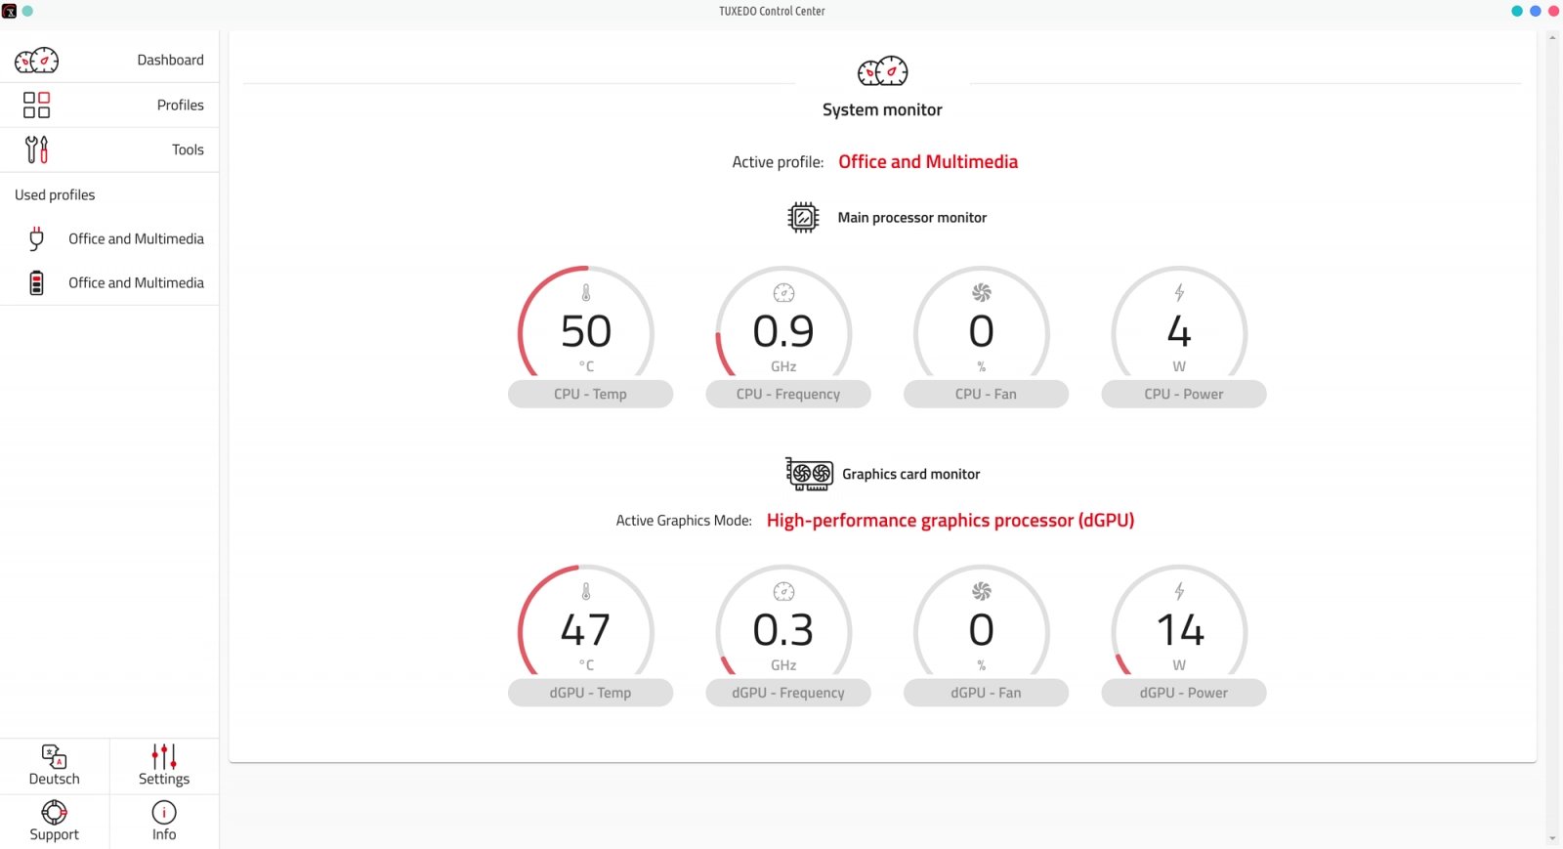Click the Settings sliders icon
The image size is (1563, 849).
(x=164, y=756)
